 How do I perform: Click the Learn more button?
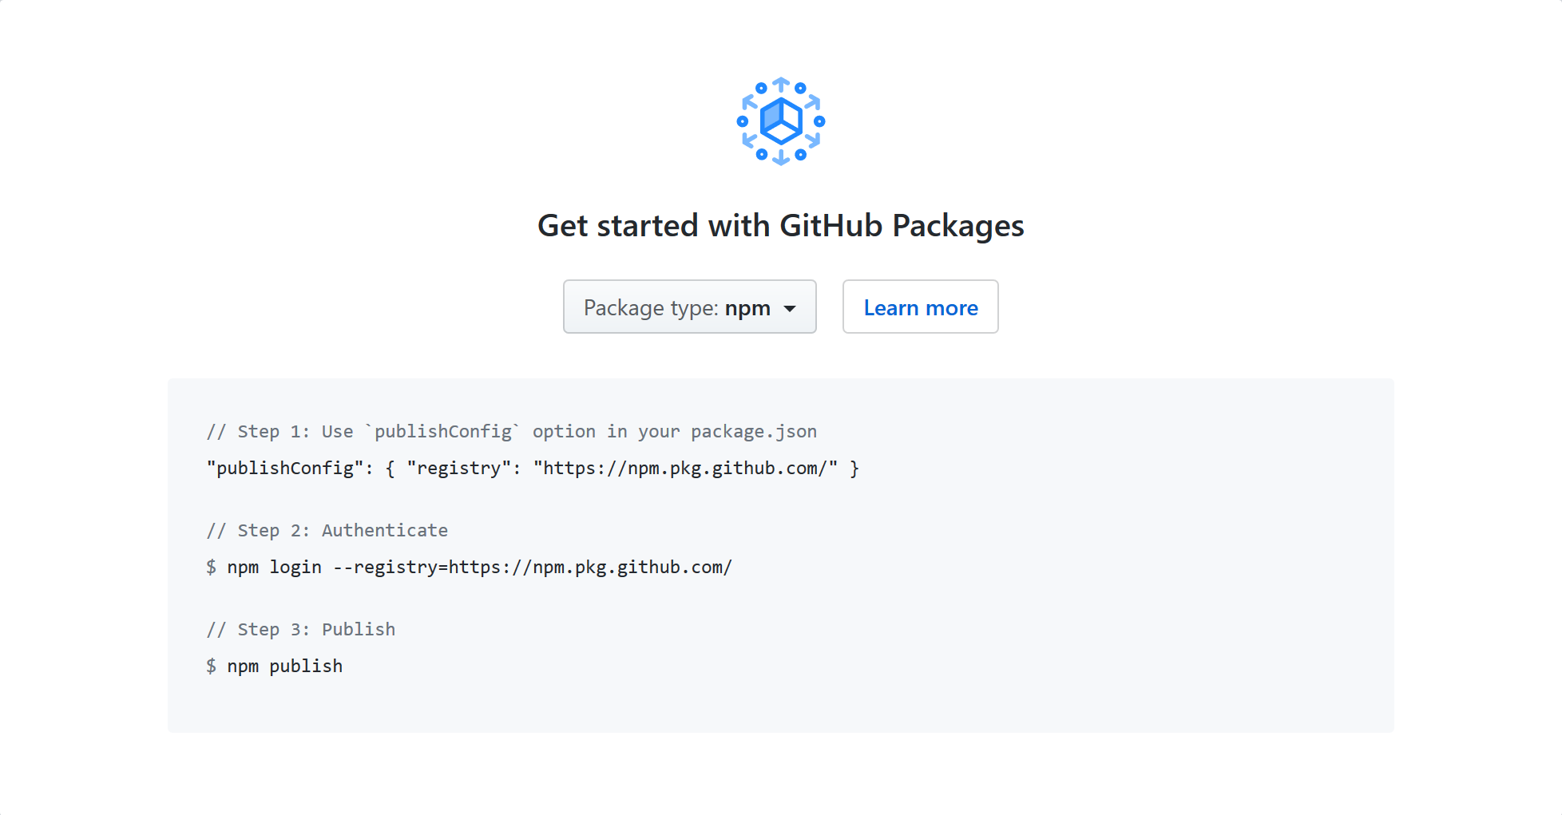pyautogui.click(x=920, y=307)
